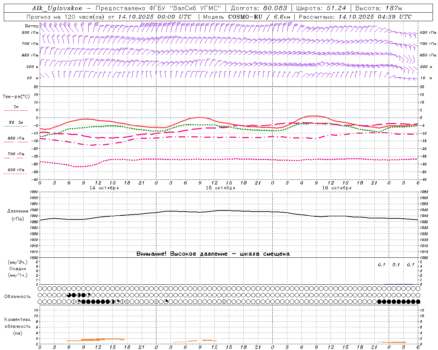Image resolution: width=438 pixels, height=350 pixels.
Task: Select the longitude value 80.083
Action: [275, 8]
